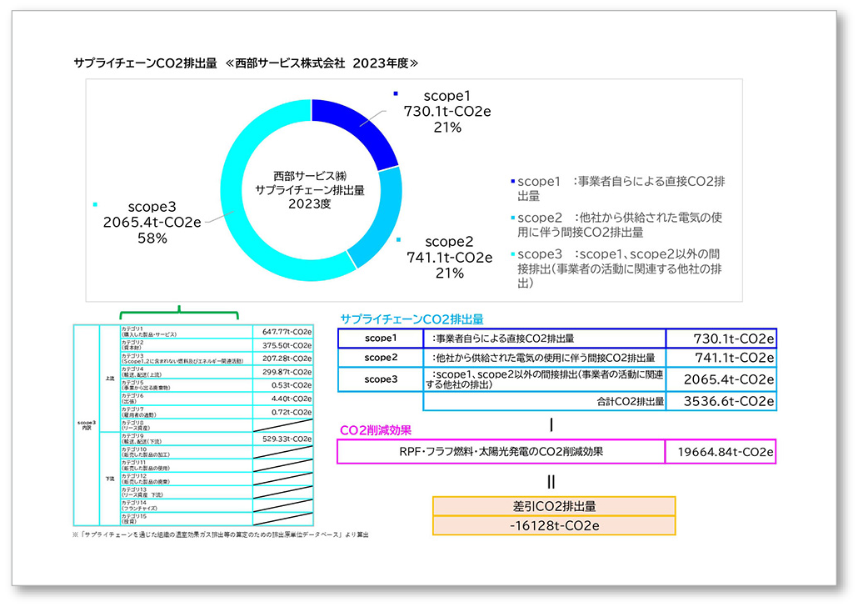Click the row カテゴリ7 (雇用者の通勤)

186,412
